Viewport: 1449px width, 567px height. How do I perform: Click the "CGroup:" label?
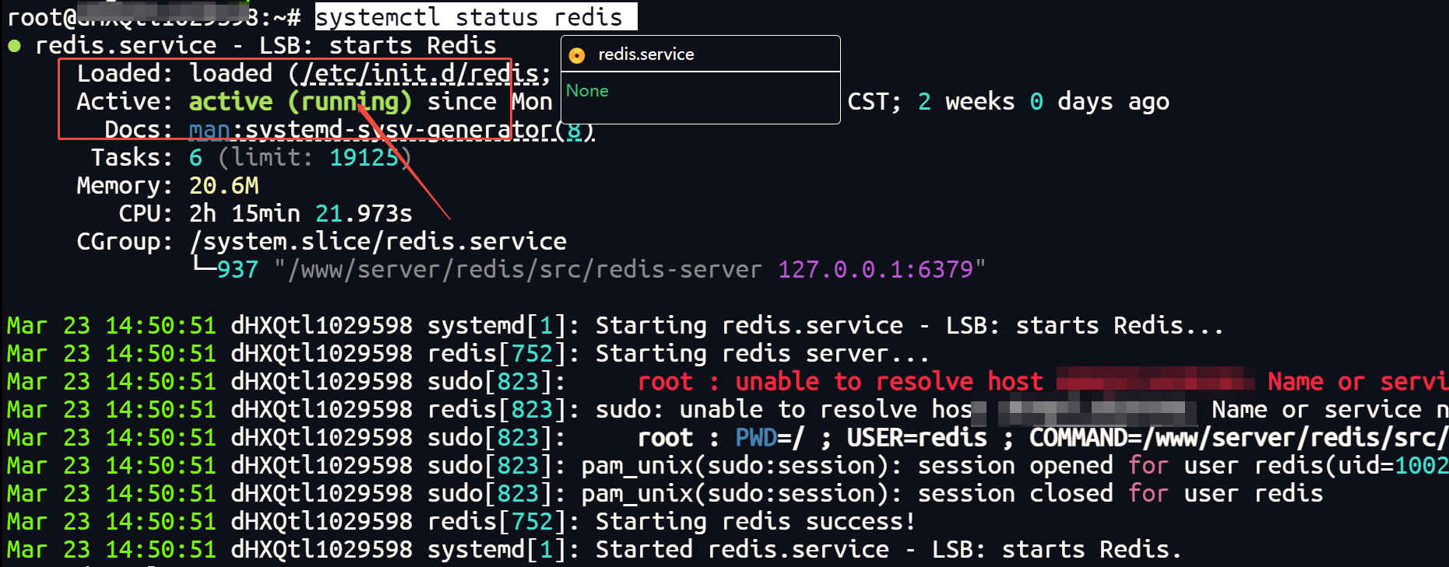tap(125, 241)
